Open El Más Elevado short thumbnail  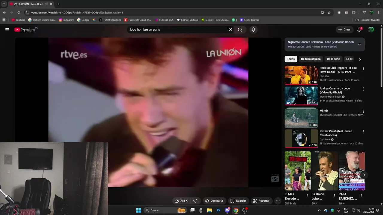[x=297, y=171]
